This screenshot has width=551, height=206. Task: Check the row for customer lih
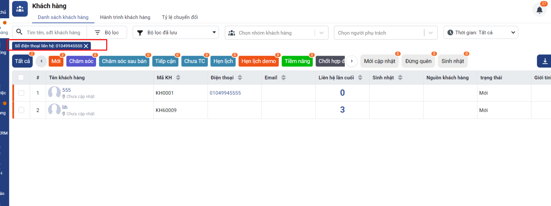tap(21, 110)
